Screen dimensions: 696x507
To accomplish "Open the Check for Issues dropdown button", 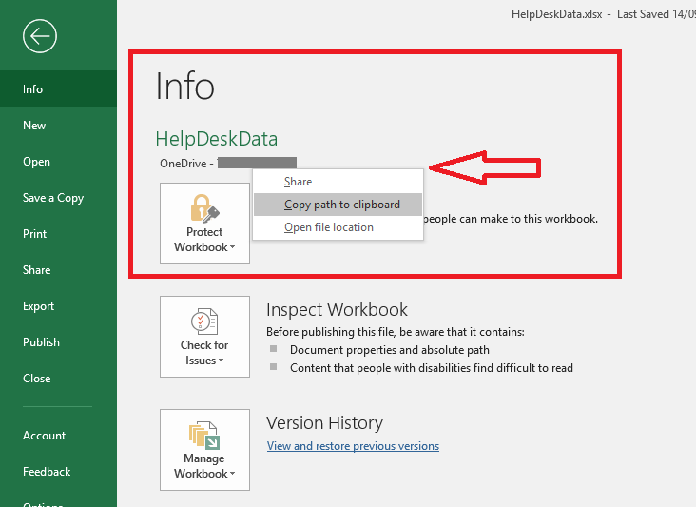I will 204,337.
